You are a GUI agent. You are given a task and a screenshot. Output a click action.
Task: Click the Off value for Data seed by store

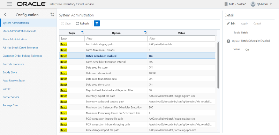point(151,67)
